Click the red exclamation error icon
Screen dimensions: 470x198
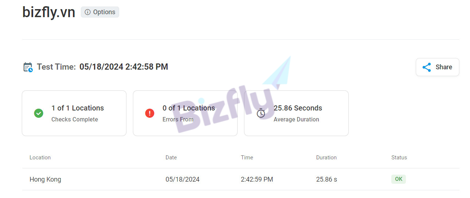(x=150, y=113)
